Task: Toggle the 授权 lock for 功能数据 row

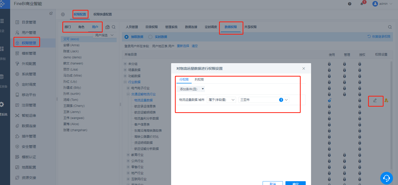Action: [x=360, y=76]
